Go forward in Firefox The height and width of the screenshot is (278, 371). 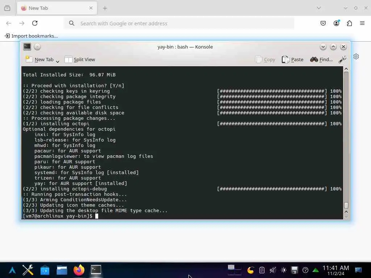pyautogui.click(x=22, y=23)
